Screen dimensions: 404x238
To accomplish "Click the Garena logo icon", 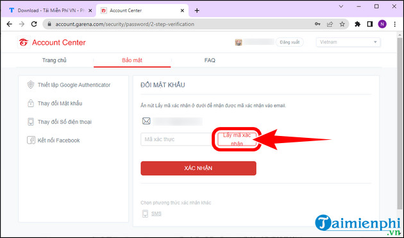I will 24,42.
